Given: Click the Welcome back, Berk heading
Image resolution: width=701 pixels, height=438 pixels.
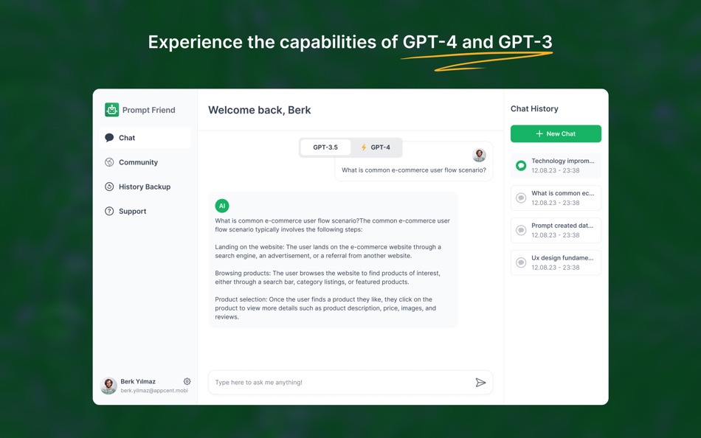Looking at the screenshot, I should [x=259, y=110].
